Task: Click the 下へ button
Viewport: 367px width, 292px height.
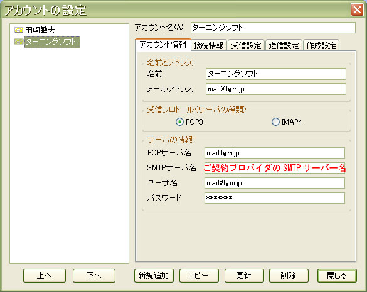Action: [94, 276]
